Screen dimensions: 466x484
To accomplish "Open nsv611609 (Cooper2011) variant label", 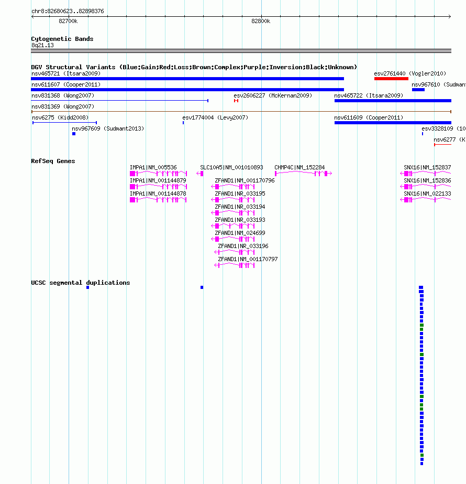I will coord(369,117).
